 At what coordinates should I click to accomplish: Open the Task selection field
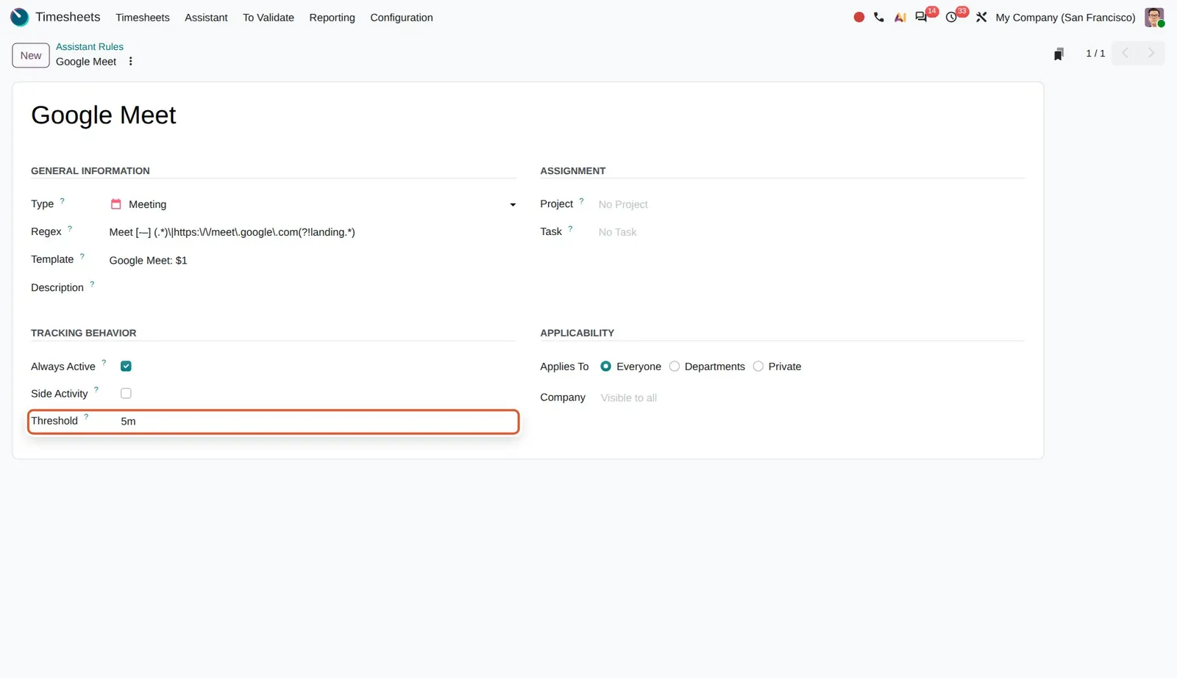tap(811, 232)
